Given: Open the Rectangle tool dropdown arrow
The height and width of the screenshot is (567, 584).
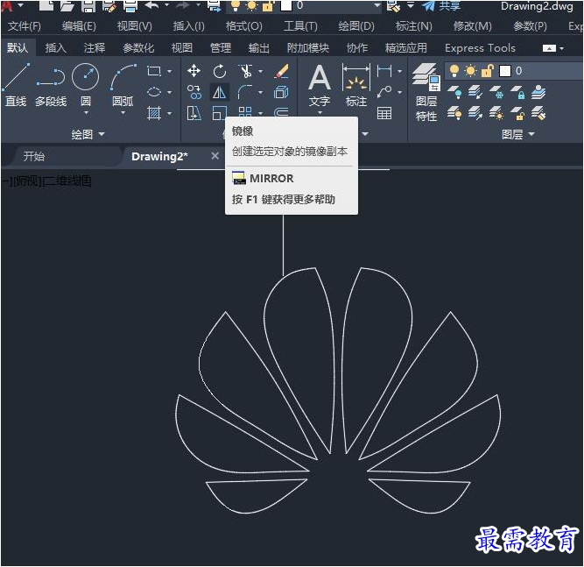Looking at the screenshot, I should 170,71.
